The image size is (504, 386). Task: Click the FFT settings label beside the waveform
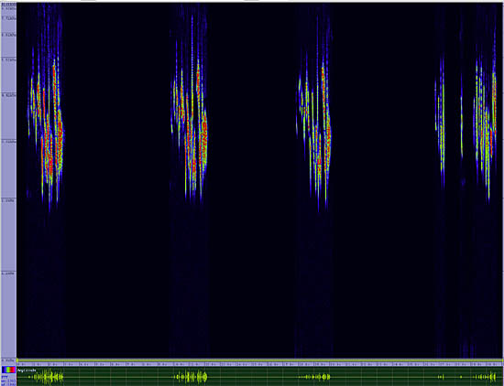click(8, 381)
